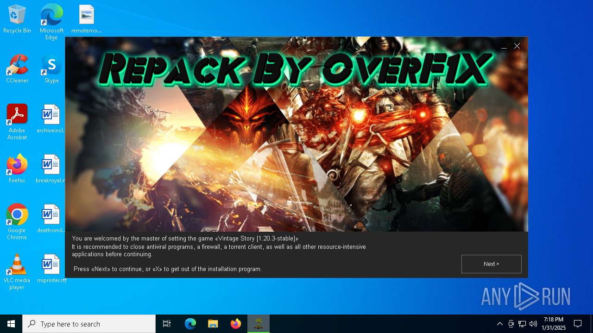Screen dimensions: 593x333
Task: Click the taskbar search box
Action: click(89, 324)
